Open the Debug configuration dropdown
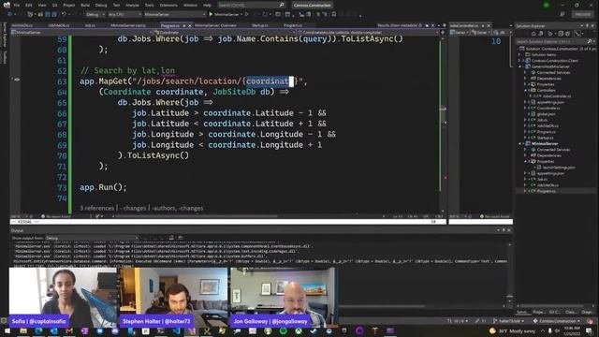 [x=95, y=15]
